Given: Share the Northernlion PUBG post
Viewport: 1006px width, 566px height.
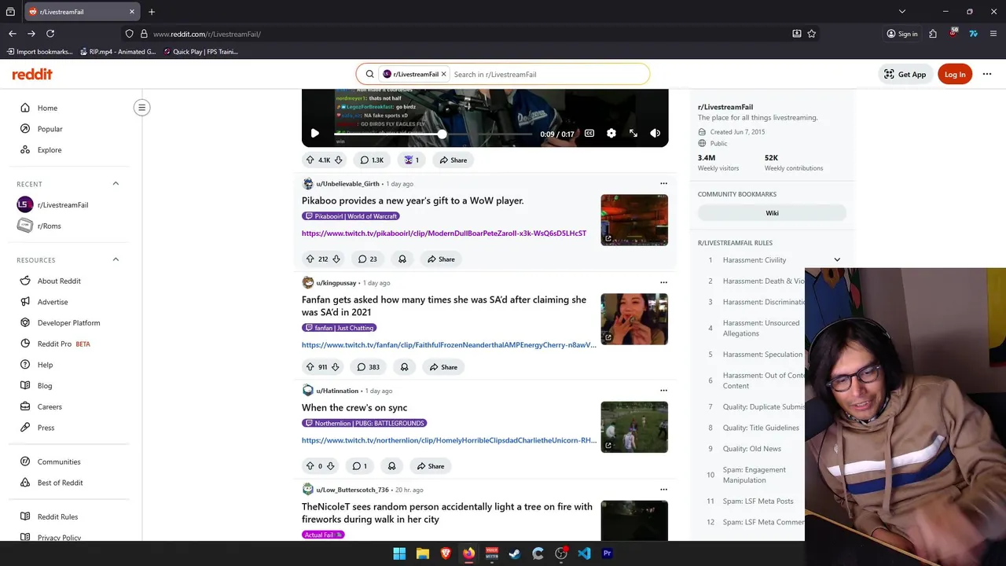Looking at the screenshot, I should tap(431, 466).
